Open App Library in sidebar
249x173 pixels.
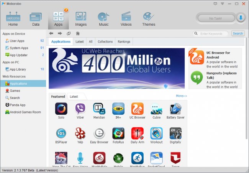click(23, 69)
